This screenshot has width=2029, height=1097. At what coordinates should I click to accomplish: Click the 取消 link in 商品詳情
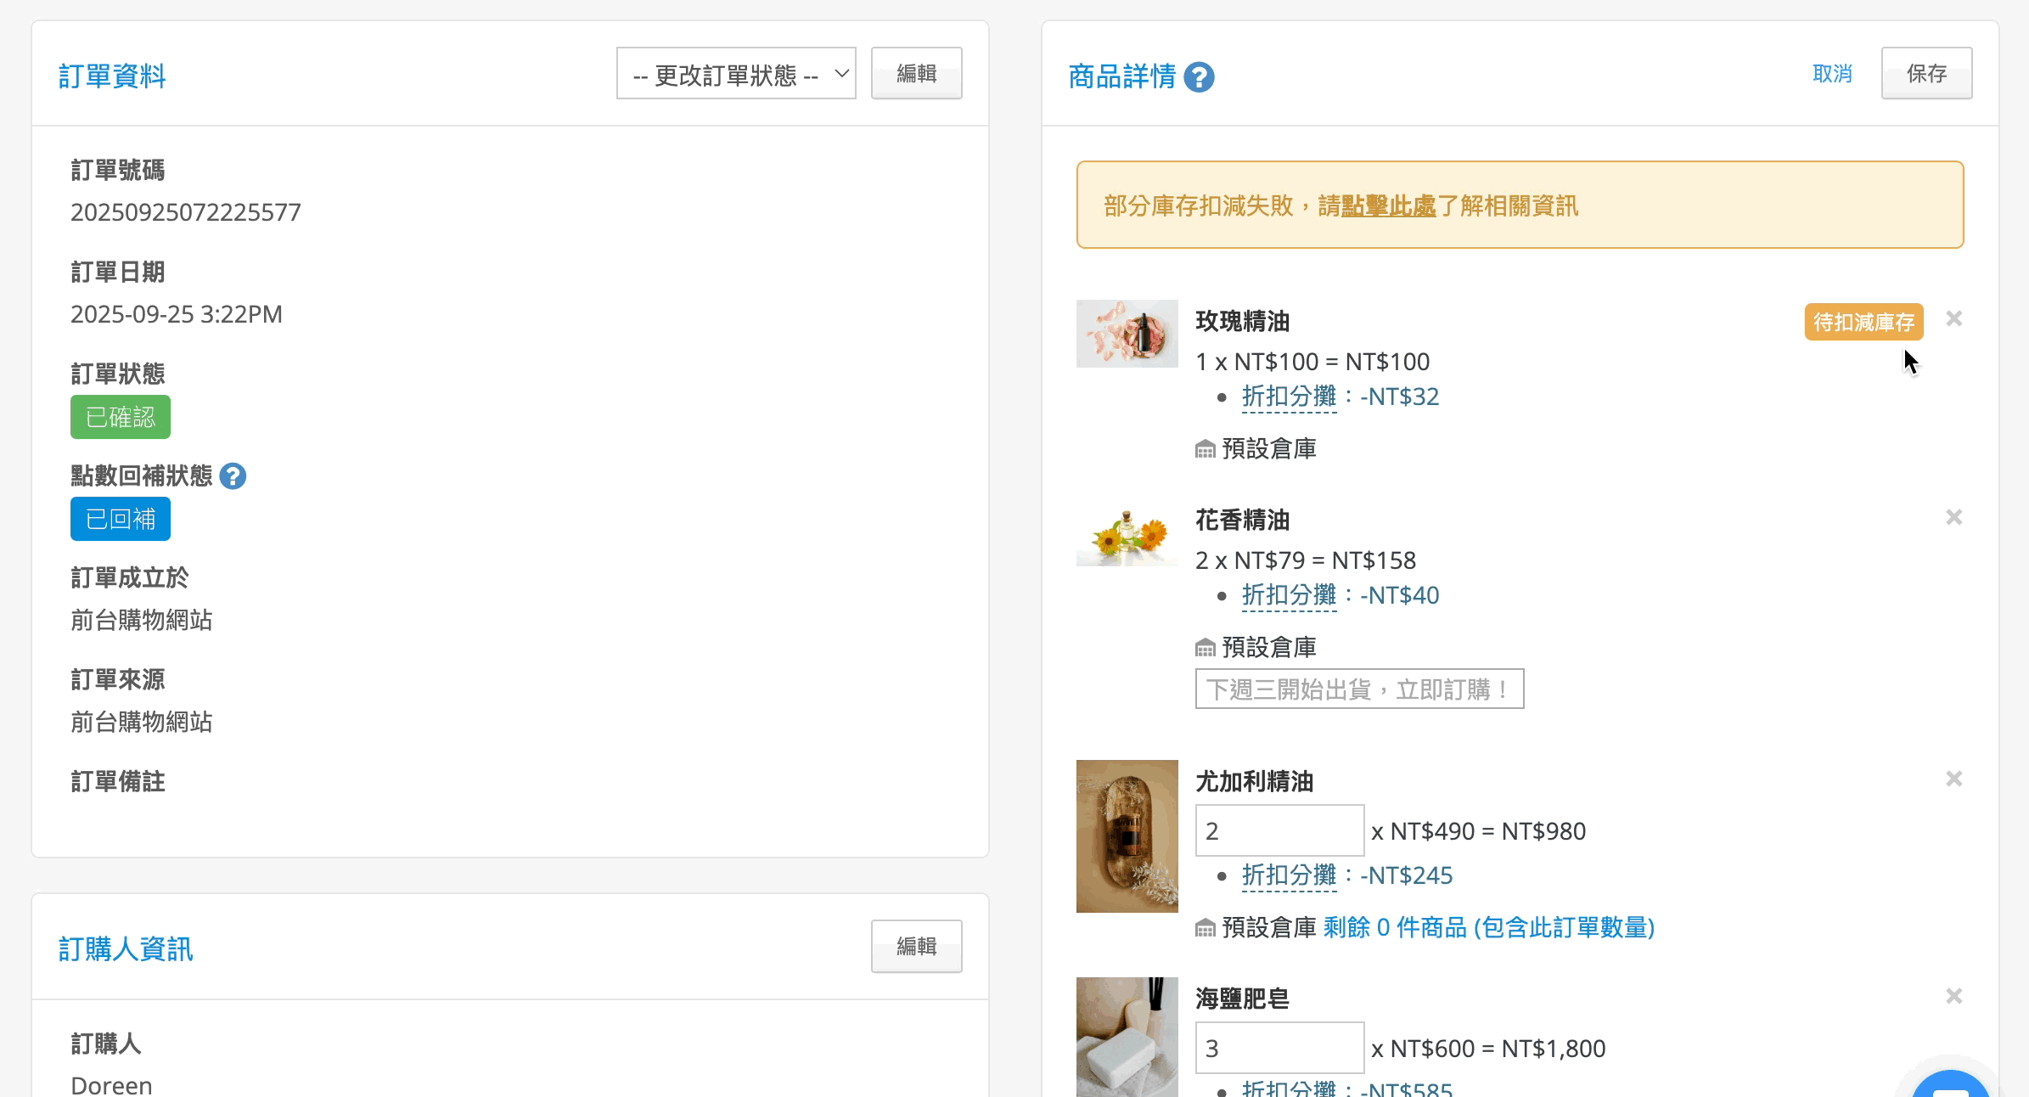[x=1832, y=74]
